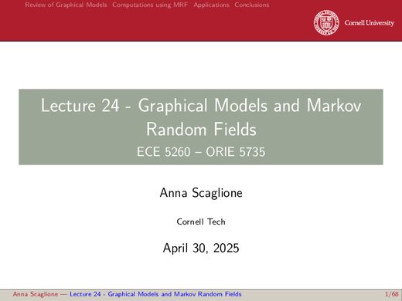The image size is (402, 301).
Task: Click the Cornell University wordmark text
Action: click(370, 22)
